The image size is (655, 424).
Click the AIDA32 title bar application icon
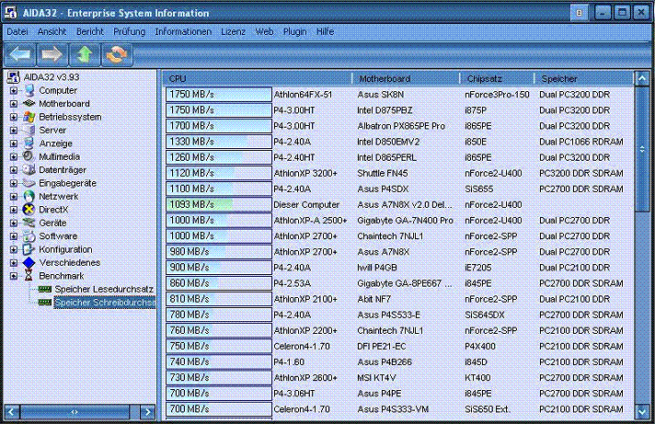[10, 13]
